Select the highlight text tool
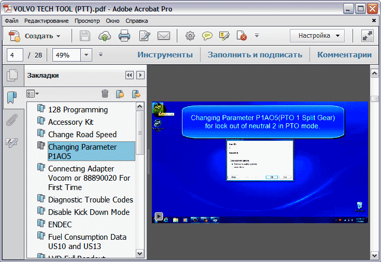Image resolution: width=381 pixels, height=262 pixels. click(224, 36)
